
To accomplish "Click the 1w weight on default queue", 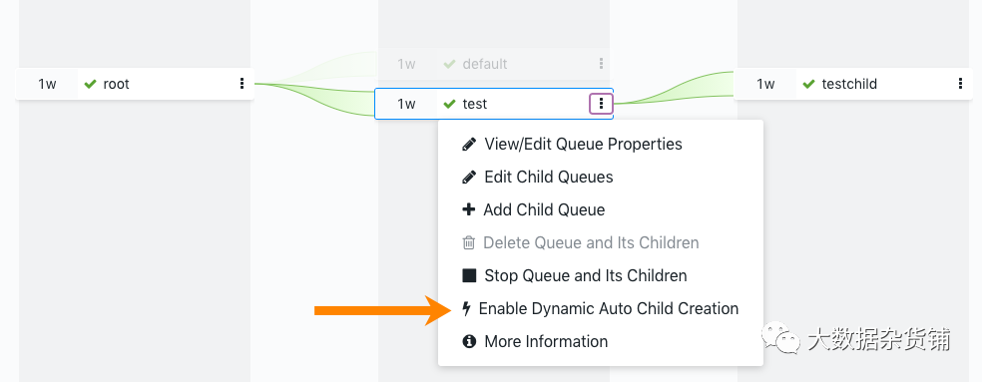I will 406,64.
